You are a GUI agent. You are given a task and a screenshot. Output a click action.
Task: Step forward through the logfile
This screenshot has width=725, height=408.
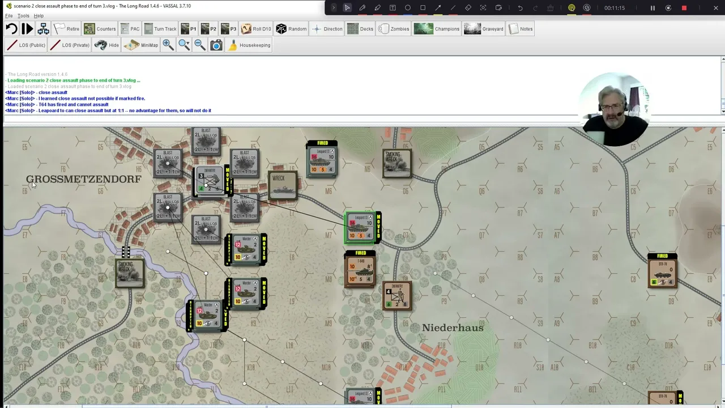point(27,29)
